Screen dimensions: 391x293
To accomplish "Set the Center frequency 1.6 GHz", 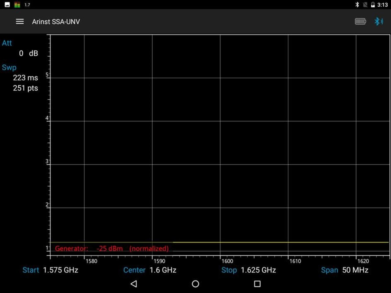I will 163,270.
